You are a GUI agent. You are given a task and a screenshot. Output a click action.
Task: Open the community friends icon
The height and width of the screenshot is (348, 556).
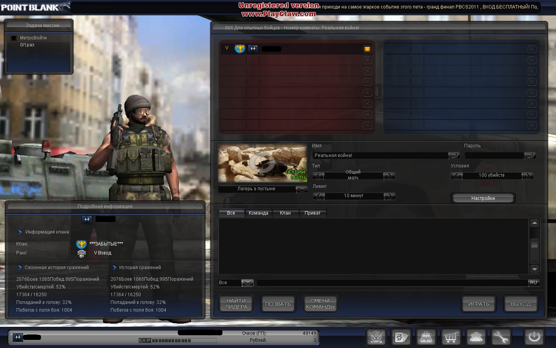pos(476,337)
